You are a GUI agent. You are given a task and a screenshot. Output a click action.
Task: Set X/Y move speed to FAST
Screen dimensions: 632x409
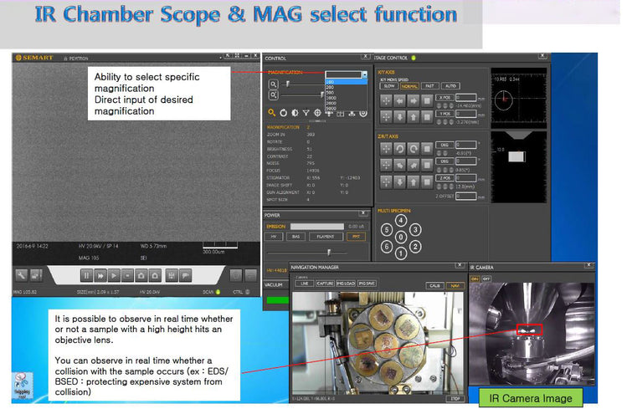pos(429,86)
